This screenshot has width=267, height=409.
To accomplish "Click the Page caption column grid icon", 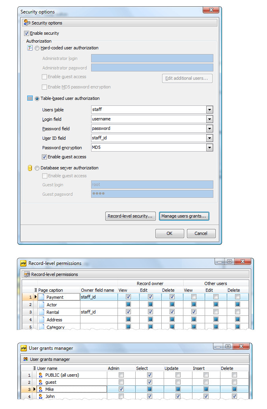I will pyautogui.click(x=35, y=290).
